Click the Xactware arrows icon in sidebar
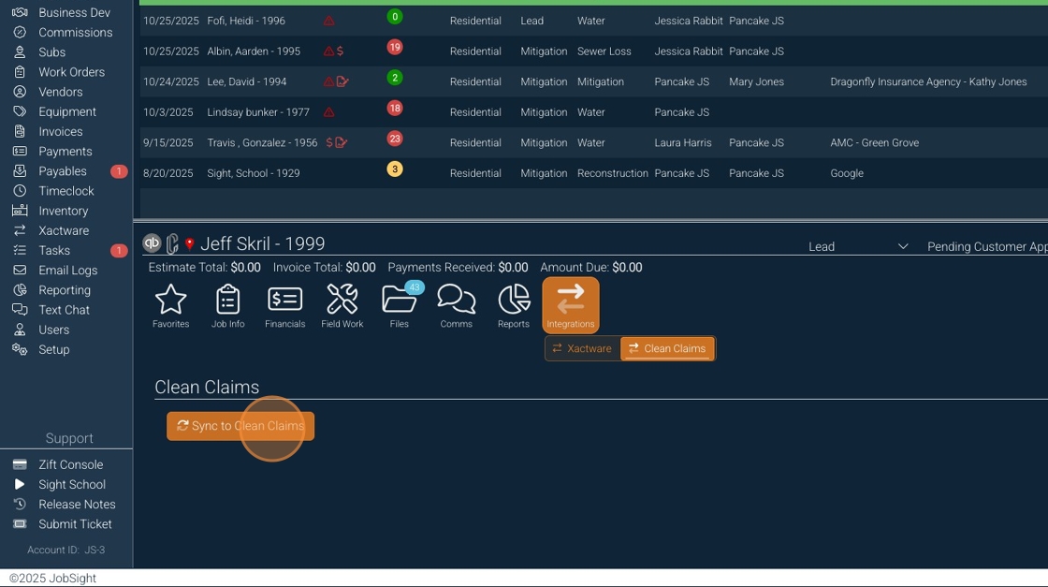1048x587 pixels. (20, 230)
